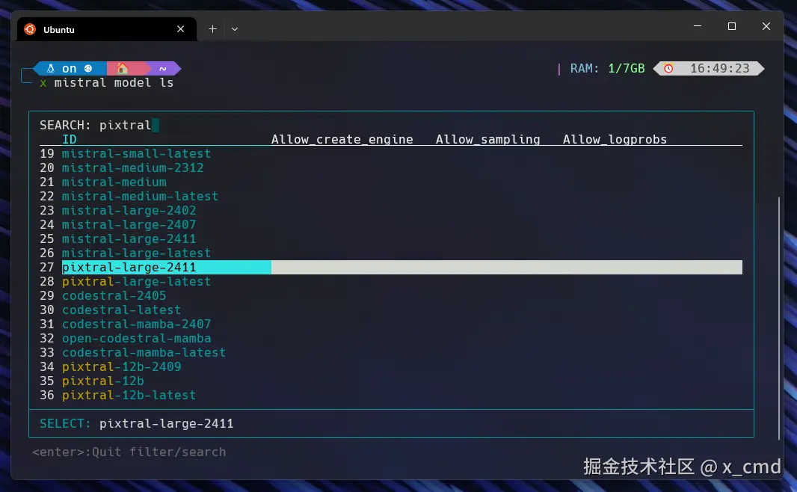Switch to the Ubuntu tab
Viewport: 797px width, 492px height.
coord(107,29)
